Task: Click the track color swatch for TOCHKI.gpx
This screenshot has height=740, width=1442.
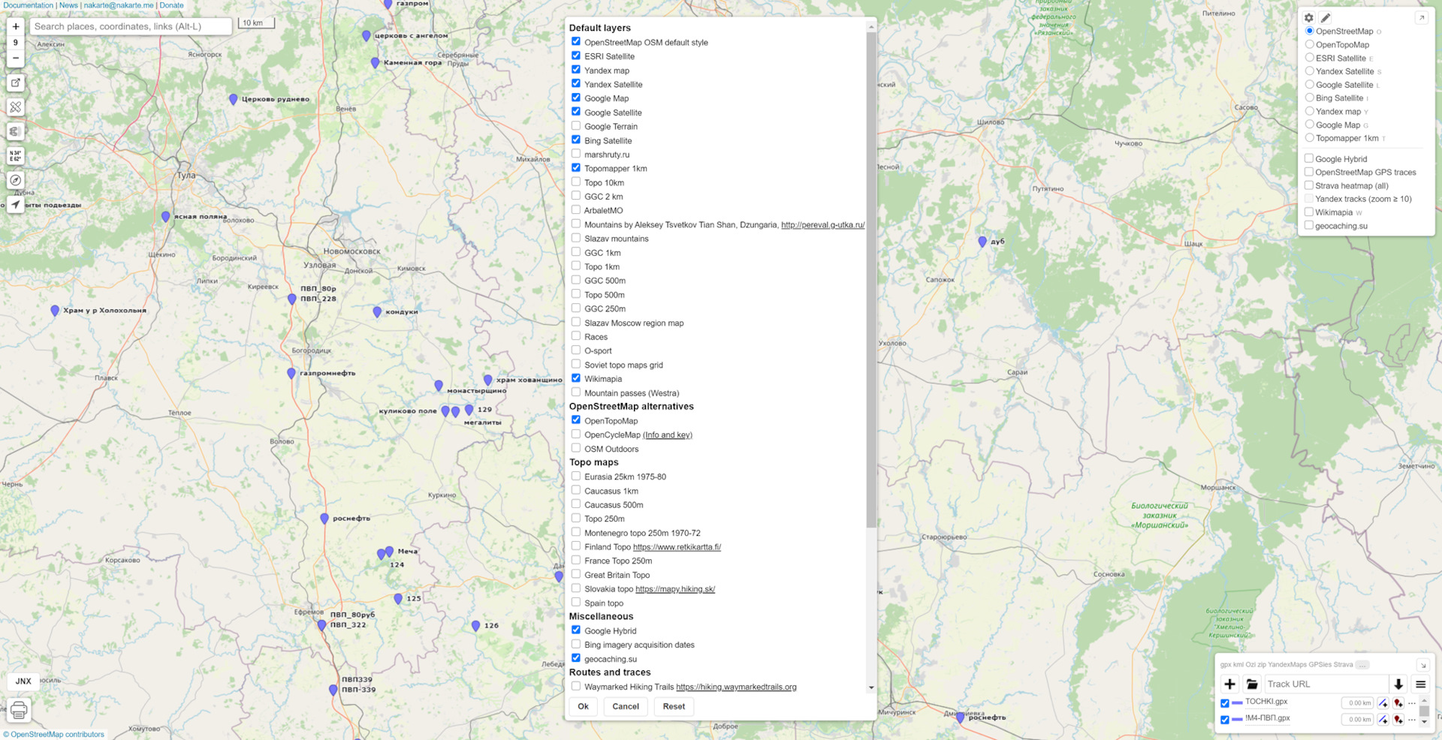Action: (1237, 703)
